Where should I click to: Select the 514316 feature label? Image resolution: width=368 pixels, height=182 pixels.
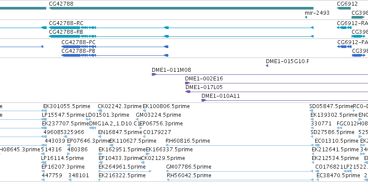(x=51, y=149)
